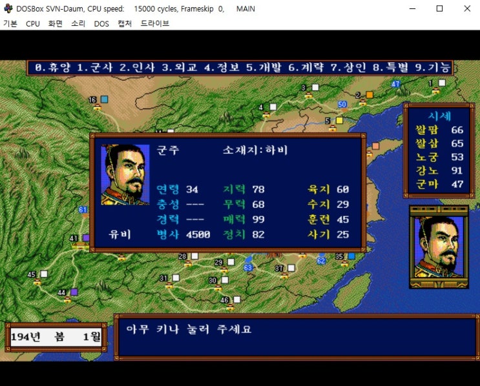Click the DOSBox icon in title bar

[x=8, y=8]
